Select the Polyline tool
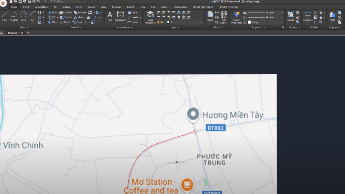Screen dimensions: 345x194 14,16
